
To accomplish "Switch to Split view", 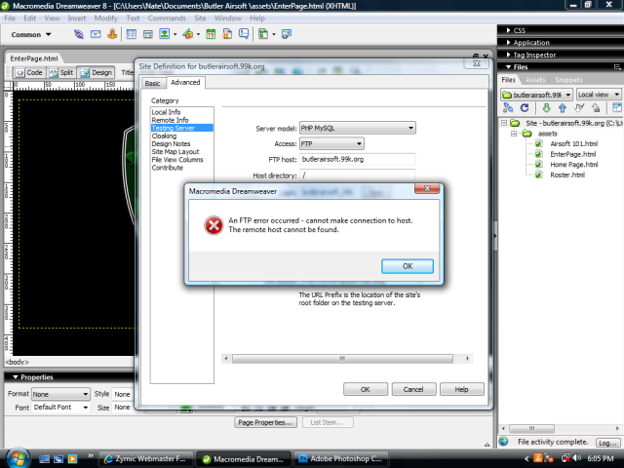I will (61, 72).
